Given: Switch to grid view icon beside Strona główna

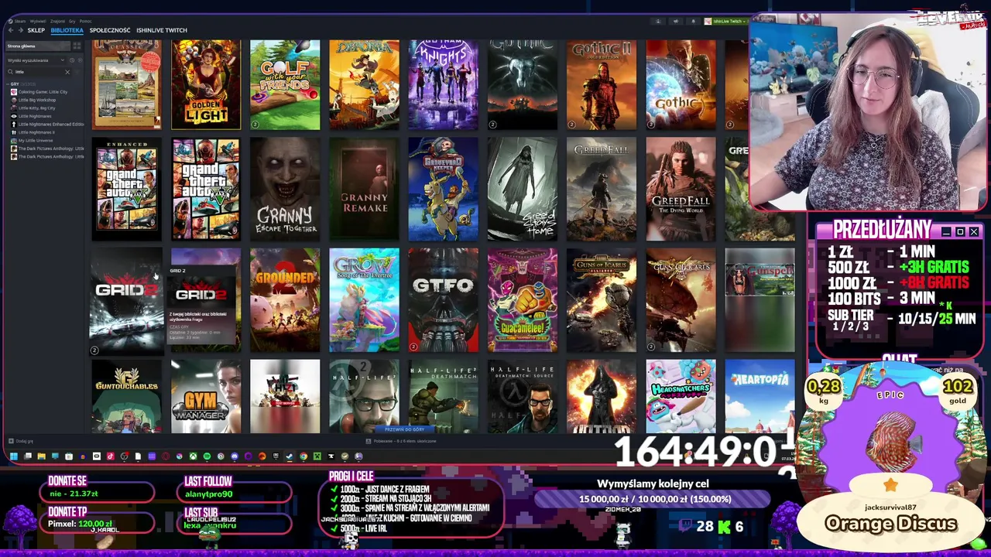Looking at the screenshot, I should point(77,46).
